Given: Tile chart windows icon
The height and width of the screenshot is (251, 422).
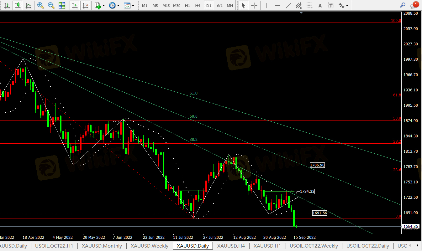Looking at the screenshot, I should pos(62,5).
